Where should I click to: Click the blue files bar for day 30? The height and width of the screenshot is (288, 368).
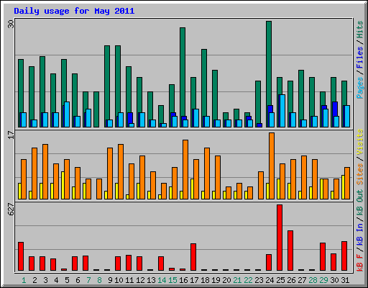point(335,109)
